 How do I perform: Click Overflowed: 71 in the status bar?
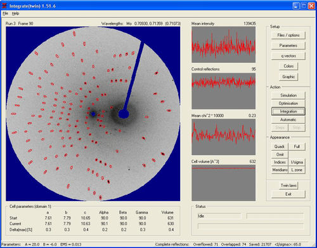205,244
